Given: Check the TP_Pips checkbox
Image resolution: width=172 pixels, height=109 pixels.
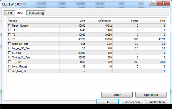Looking at the screenshot, I should click(x=9, y=62).
